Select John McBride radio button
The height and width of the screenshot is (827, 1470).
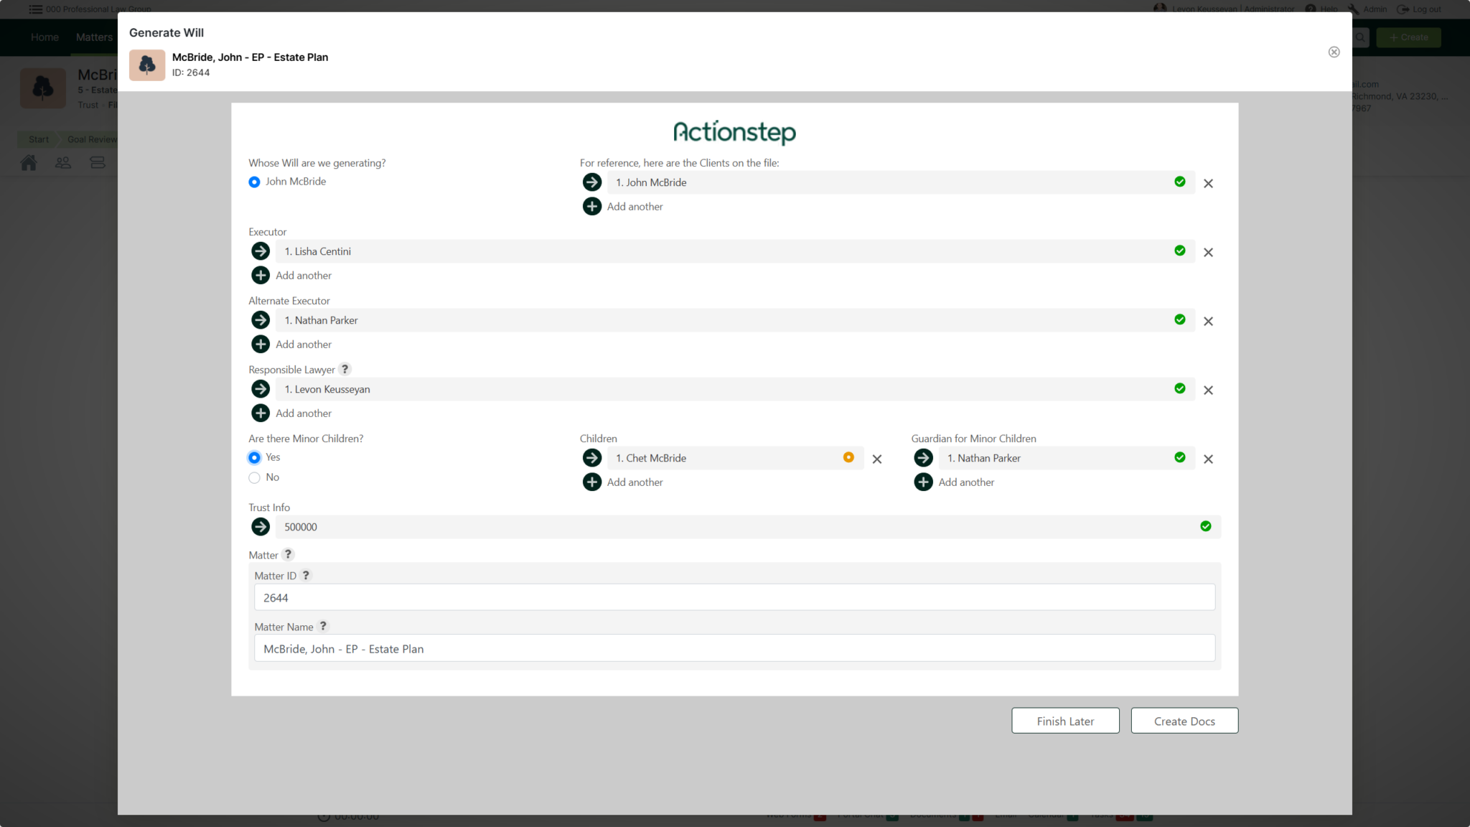tap(254, 182)
